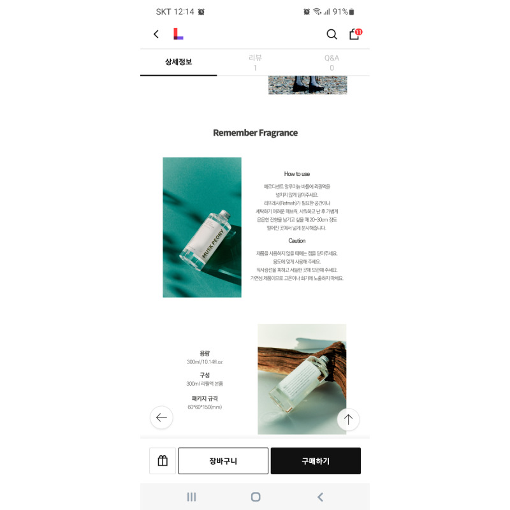Tap the floating scroll-to-top arrow
Screen dimensions: 510x510
(348, 419)
